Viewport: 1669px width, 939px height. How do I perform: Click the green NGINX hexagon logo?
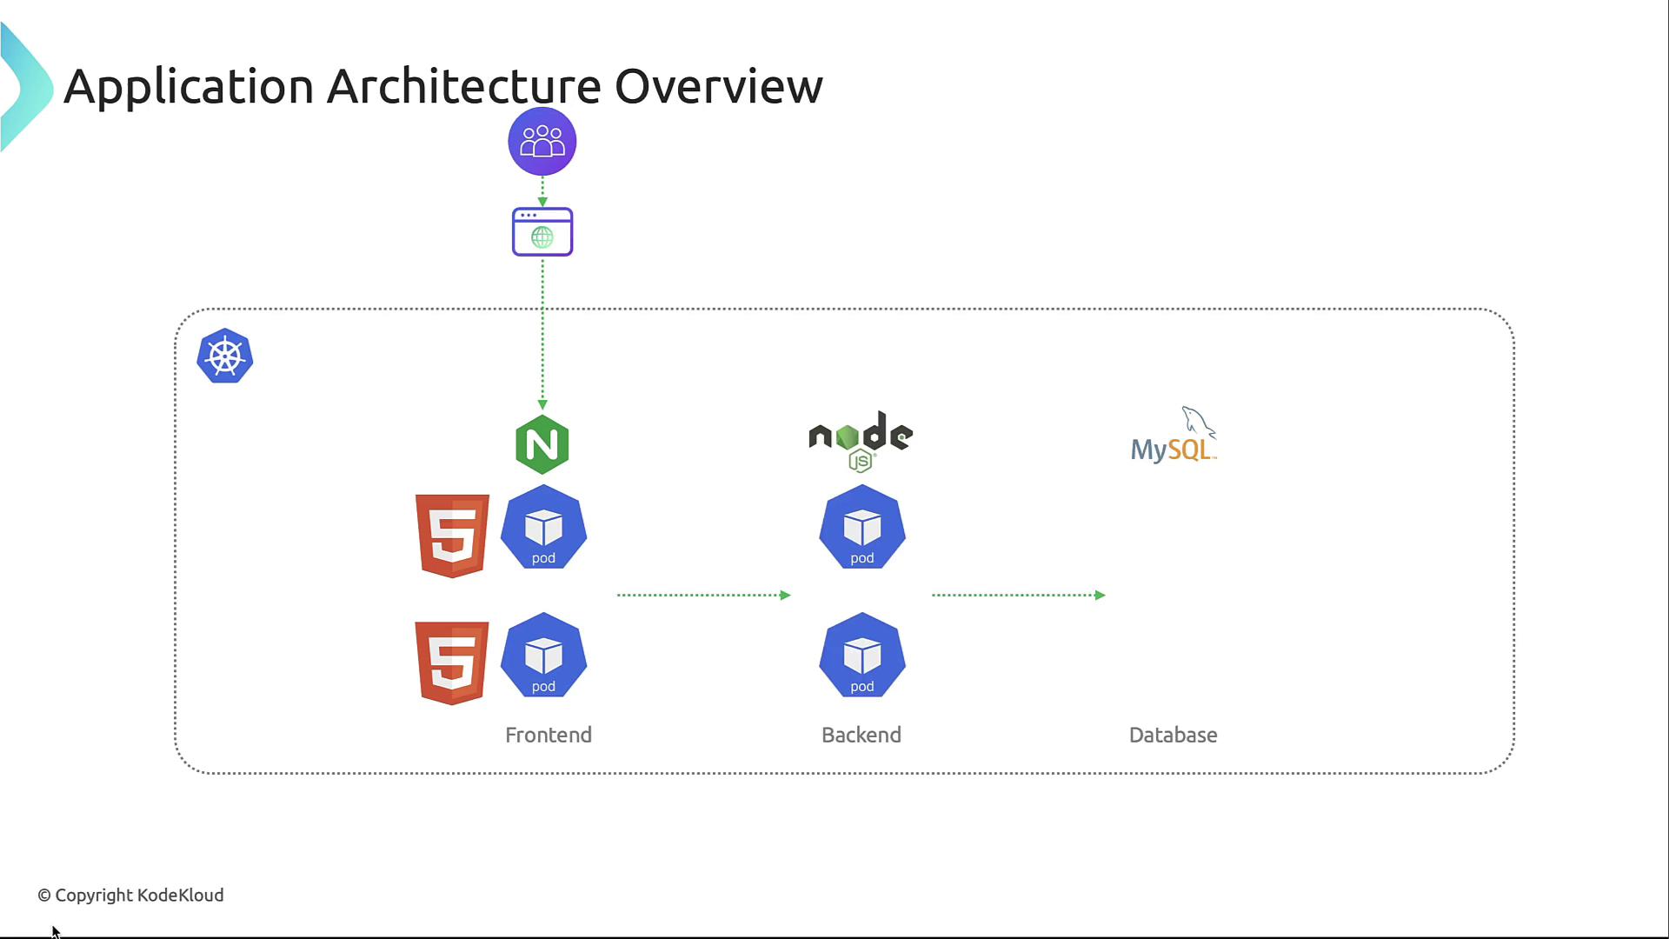542,444
